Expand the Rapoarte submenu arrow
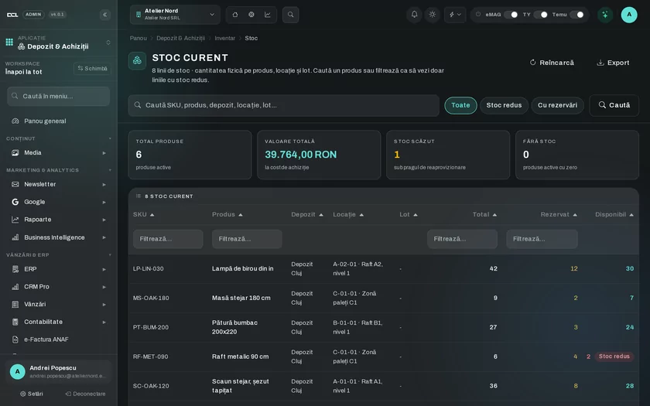Screen dimensions: 650x406 (104, 220)
